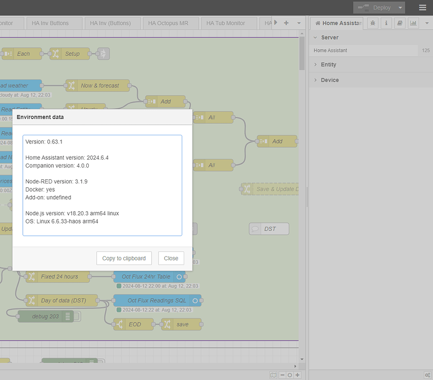
Task: Open the main hamburger menu
Action: [422, 8]
